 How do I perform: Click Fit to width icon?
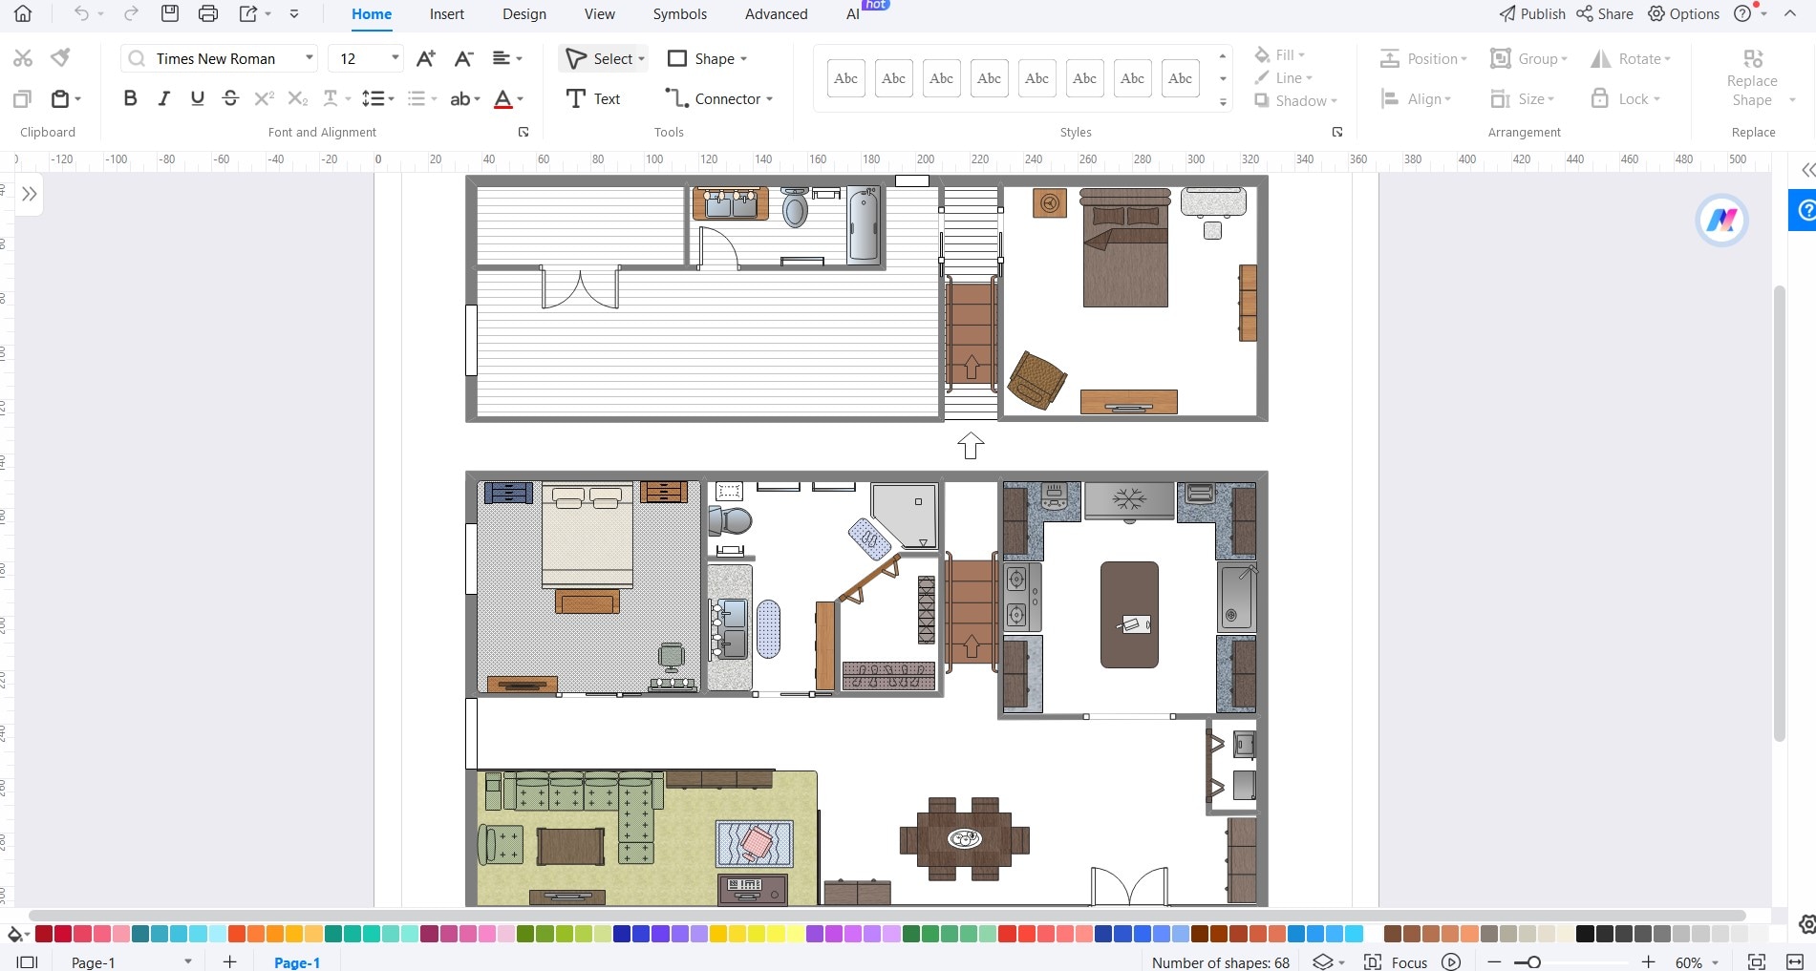(1794, 961)
